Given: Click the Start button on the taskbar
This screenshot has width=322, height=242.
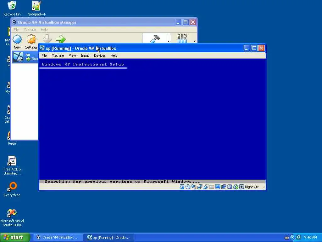Looking at the screenshot, I should pyautogui.click(x=15, y=238).
